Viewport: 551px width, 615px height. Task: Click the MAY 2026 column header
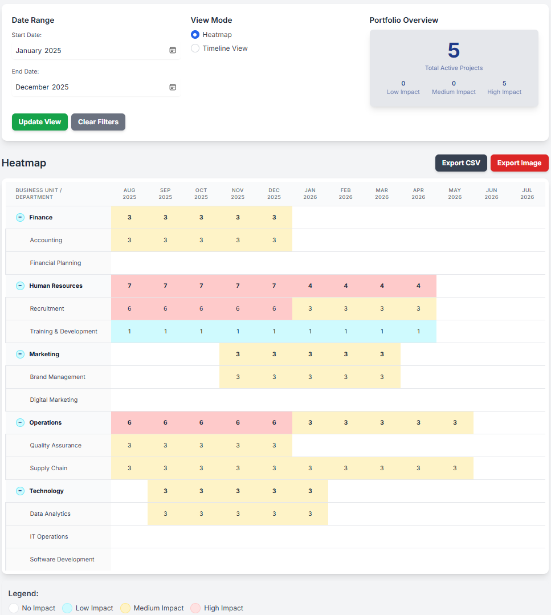[455, 194]
